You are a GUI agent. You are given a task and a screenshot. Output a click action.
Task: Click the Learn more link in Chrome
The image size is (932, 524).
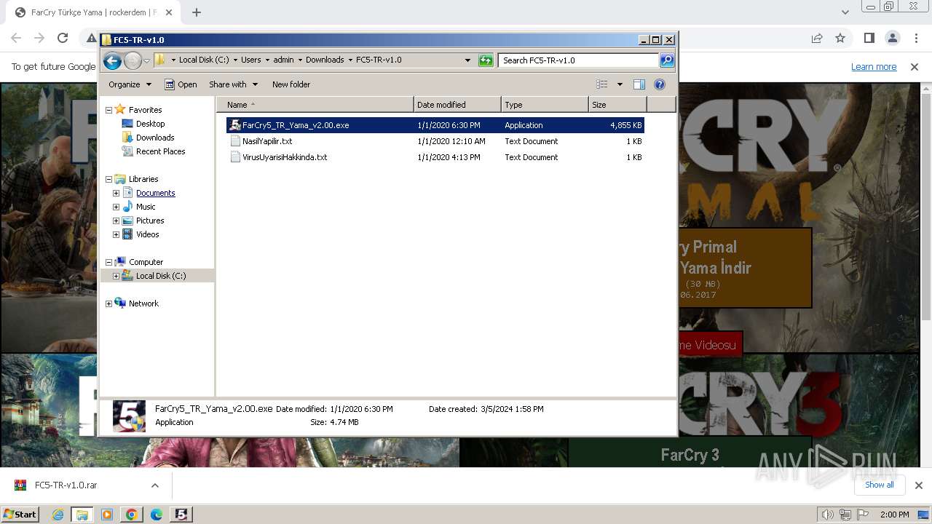[x=874, y=67]
